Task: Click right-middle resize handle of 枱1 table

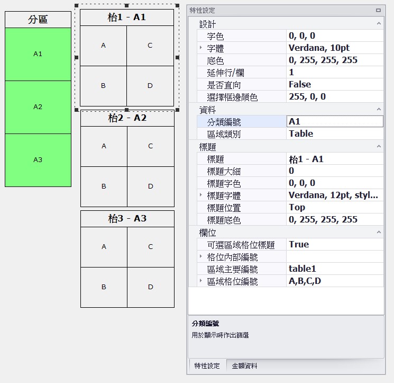Action: click(177, 58)
